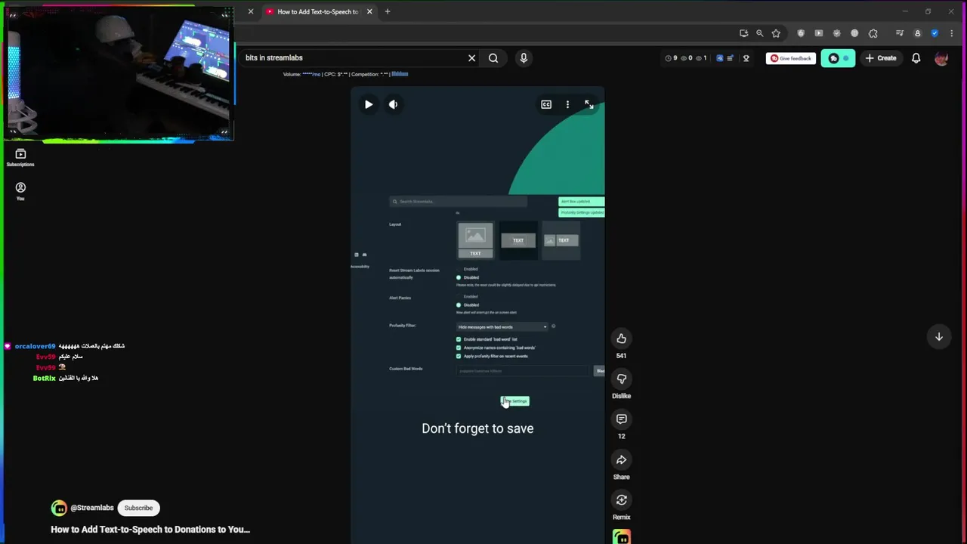The image size is (967, 544).
Task: Click the TubeBuddy list icon beside trophy
Action: pyautogui.click(x=730, y=58)
